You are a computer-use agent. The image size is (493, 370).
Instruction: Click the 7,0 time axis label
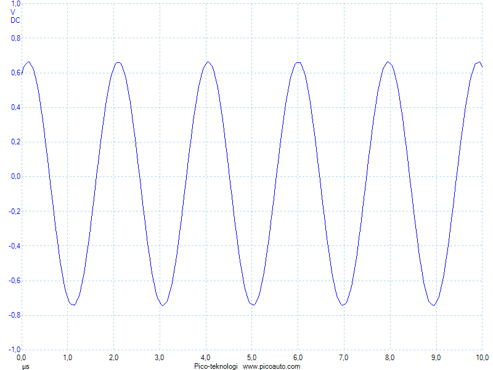click(x=344, y=358)
